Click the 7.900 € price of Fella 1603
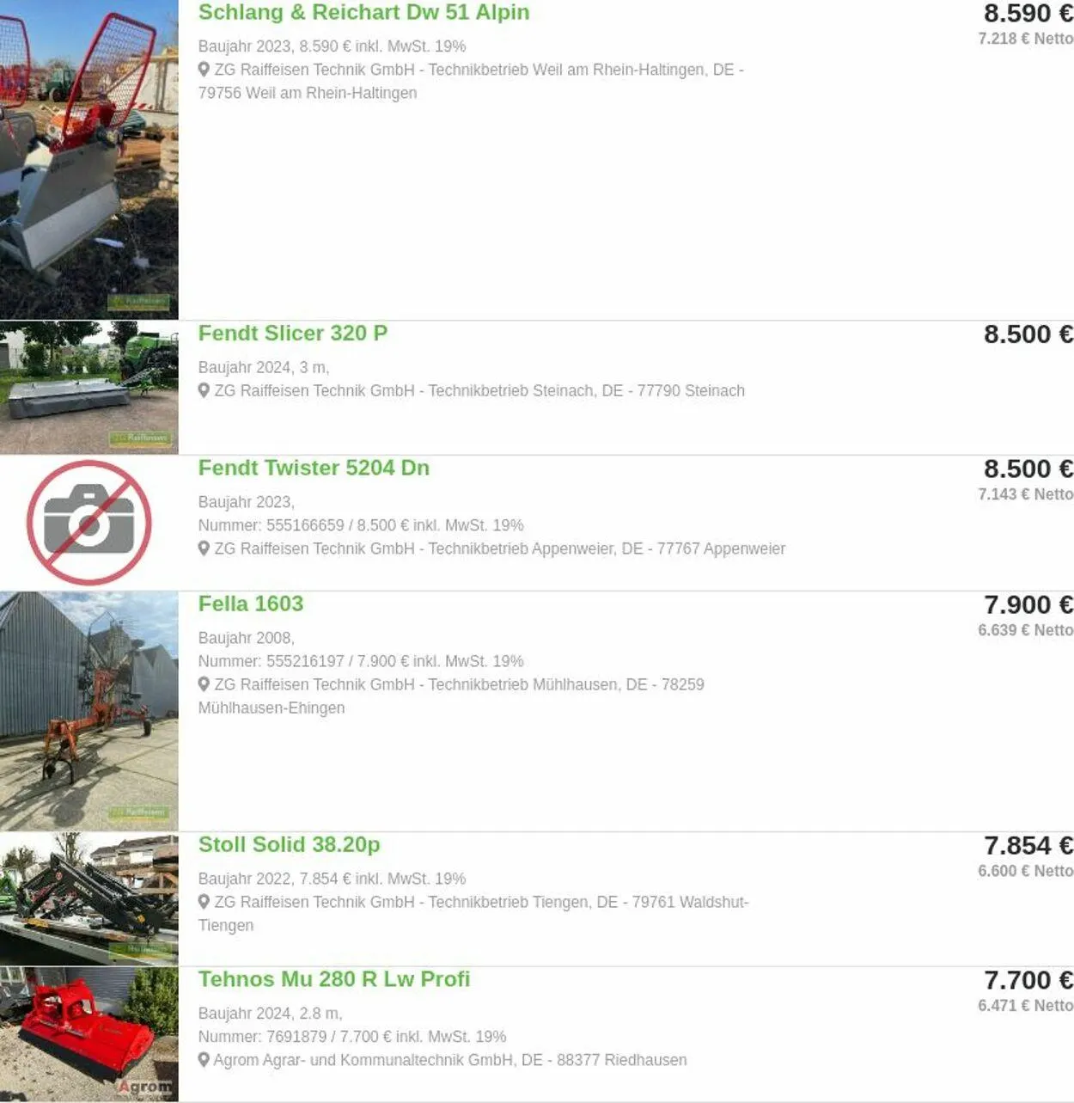 coord(1028,605)
